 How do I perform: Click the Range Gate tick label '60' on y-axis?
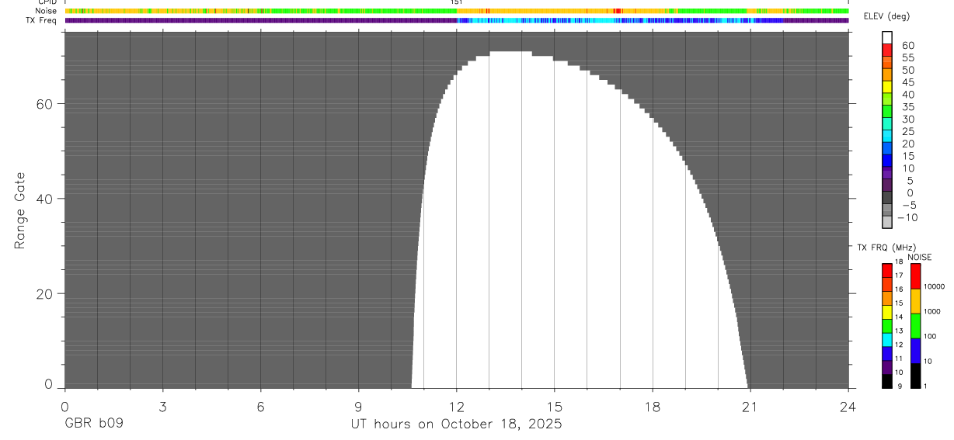coord(45,103)
